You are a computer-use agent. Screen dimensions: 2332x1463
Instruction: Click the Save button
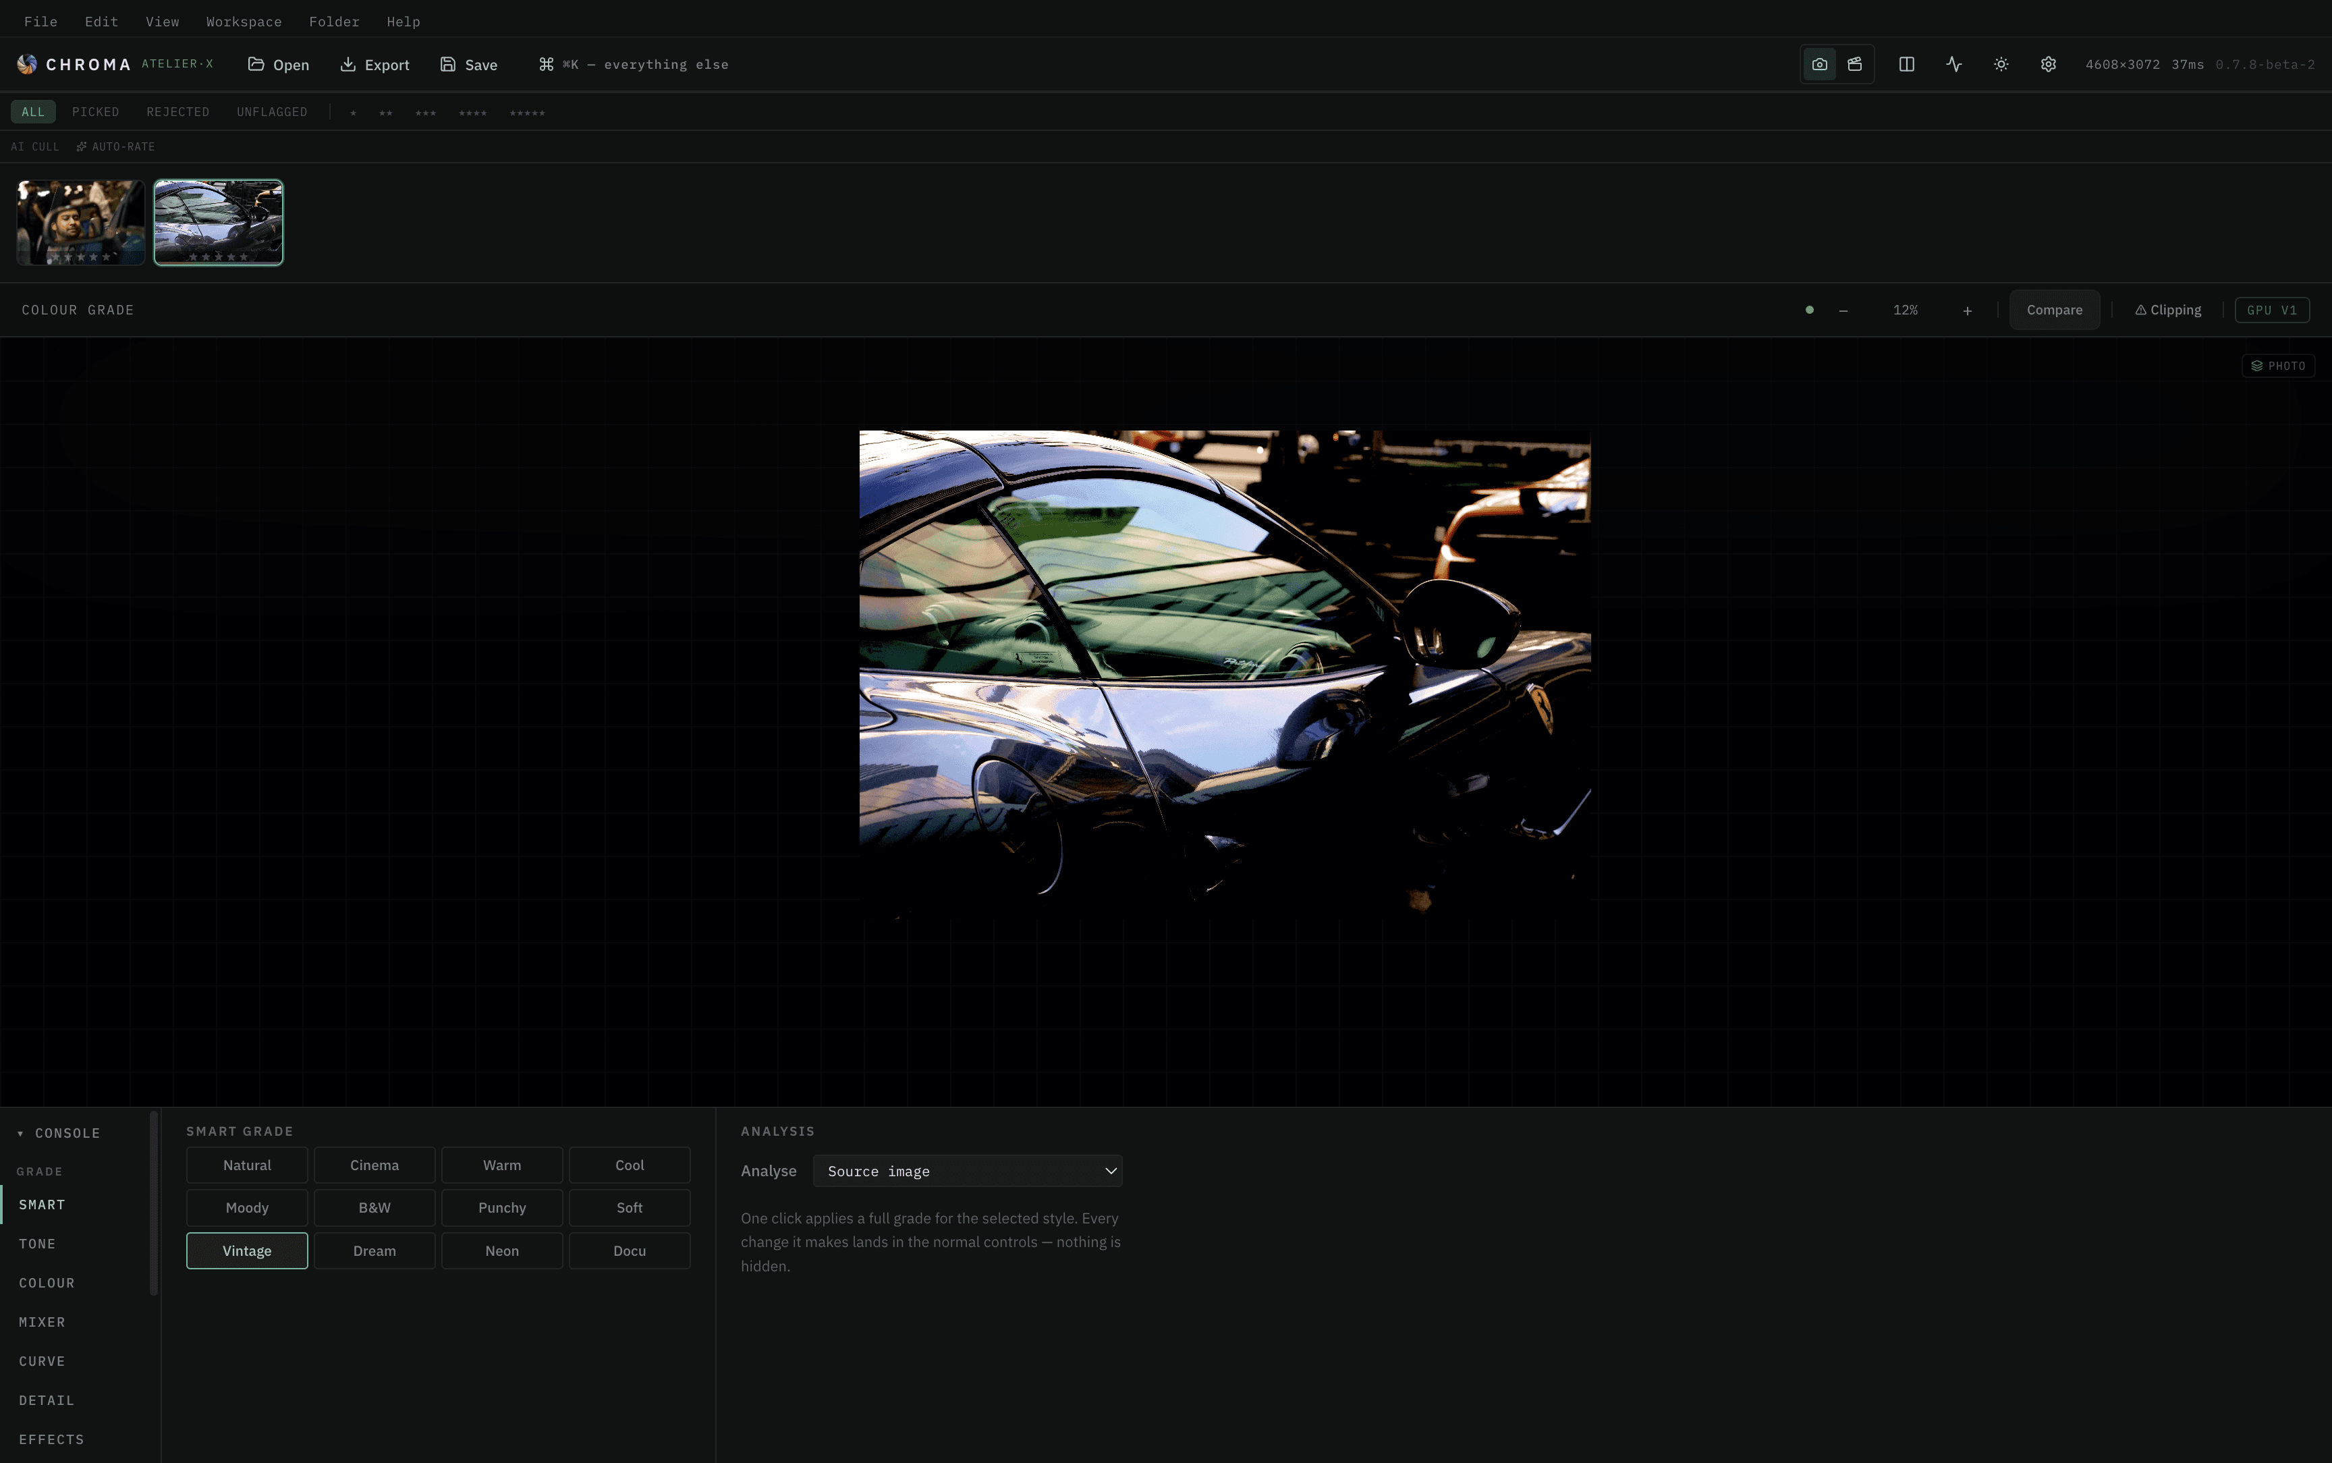click(x=469, y=65)
